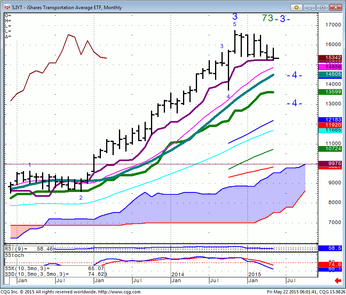
Task: Click the Δ= delta value field
Action: click(x=8, y=36)
